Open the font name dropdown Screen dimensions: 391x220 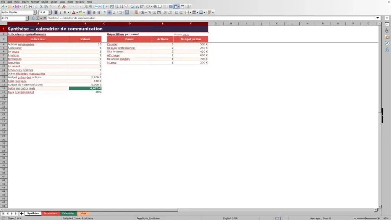click(35, 12)
